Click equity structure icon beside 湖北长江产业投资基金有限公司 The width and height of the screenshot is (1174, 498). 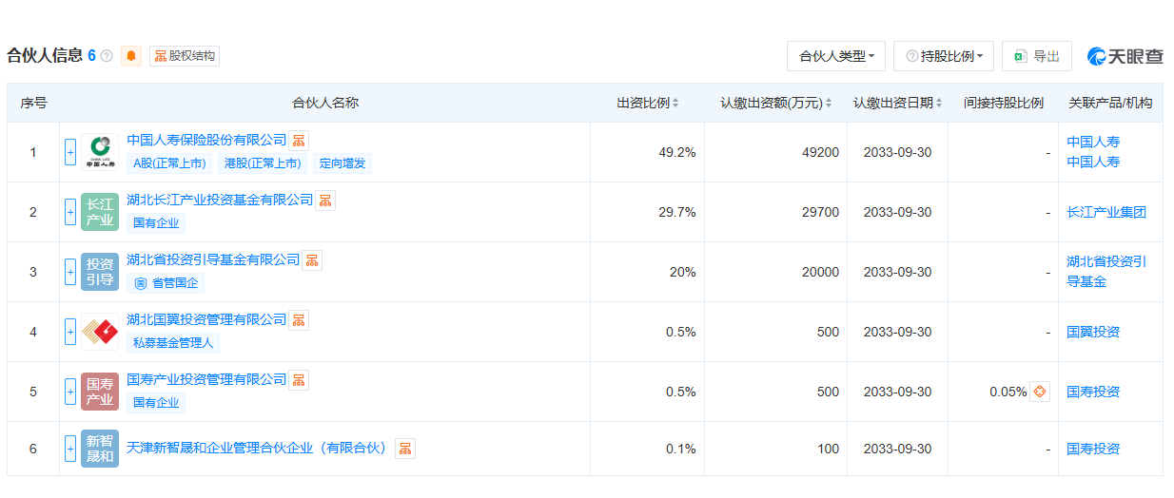[x=325, y=201]
